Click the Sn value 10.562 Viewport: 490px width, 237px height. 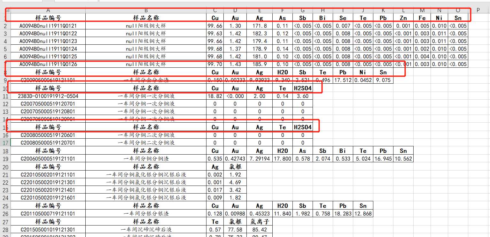click(x=403, y=159)
